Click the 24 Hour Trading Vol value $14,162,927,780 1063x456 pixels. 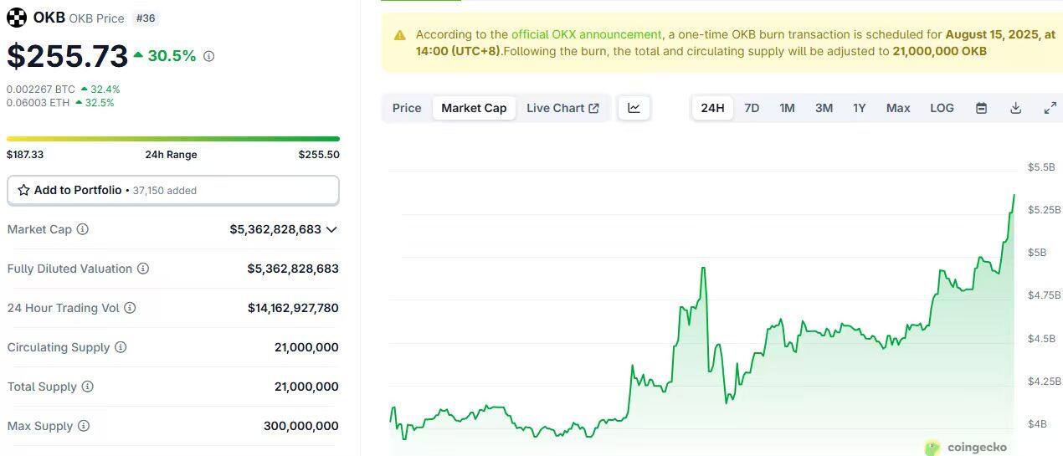[x=293, y=308]
